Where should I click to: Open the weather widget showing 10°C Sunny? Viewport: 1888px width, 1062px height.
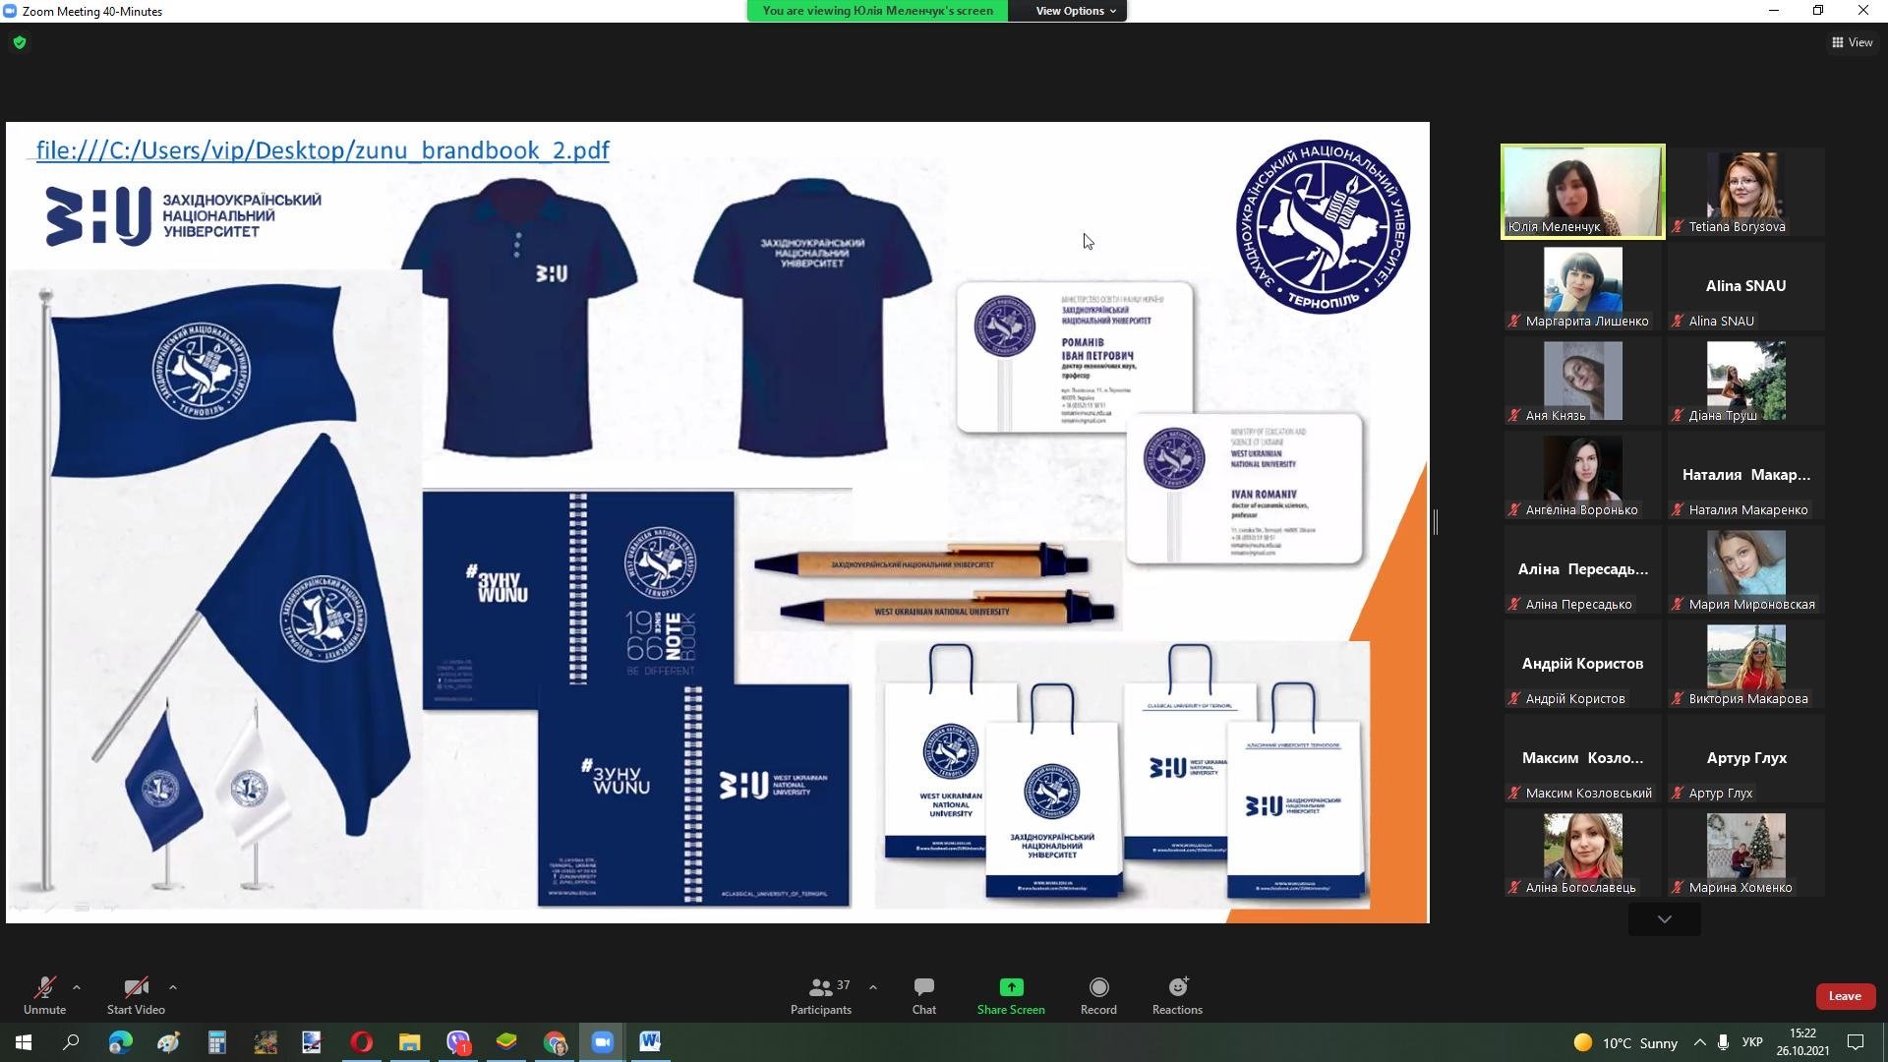coord(1624,1043)
